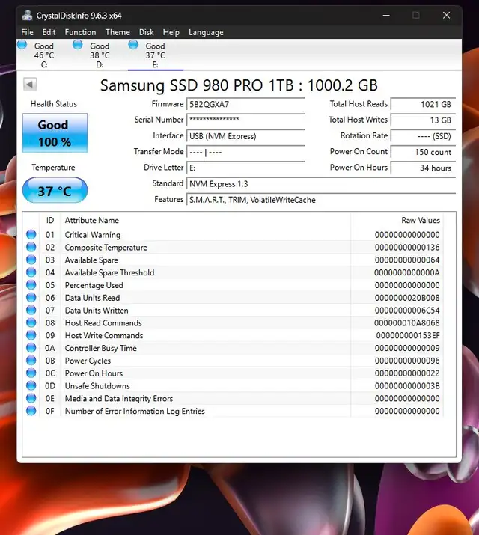The height and width of the screenshot is (535, 479).
Task: Click the Firmware field 5B2QGXA7
Action: 245,104
